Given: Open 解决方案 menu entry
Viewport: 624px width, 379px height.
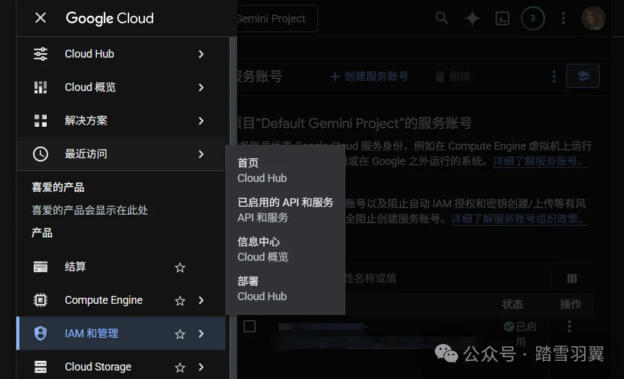Looking at the screenshot, I should [x=121, y=121].
